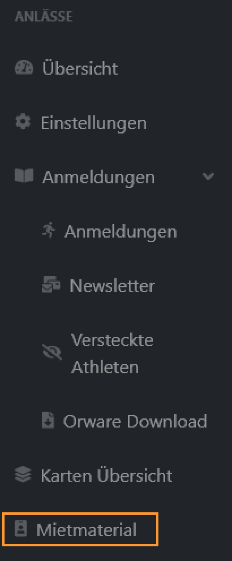Screen dimensions: 232x561
Task: Click the crossed-out eye icon
Action: pos(52,352)
